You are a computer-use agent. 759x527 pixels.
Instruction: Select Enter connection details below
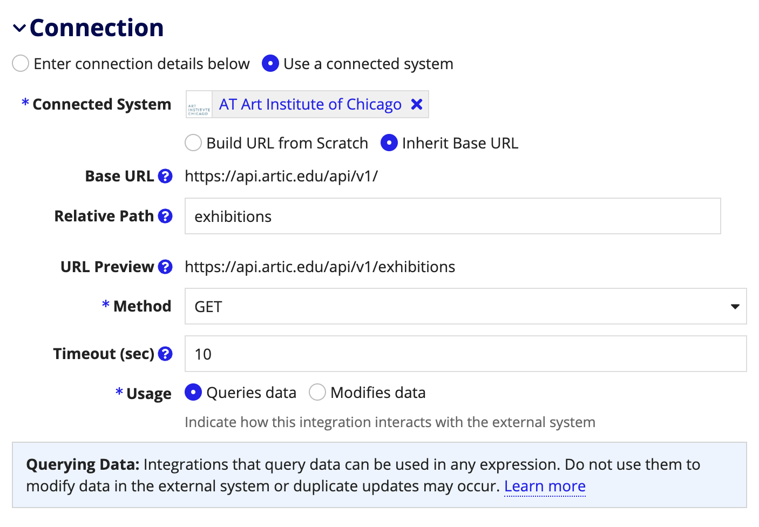click(20, 63)
